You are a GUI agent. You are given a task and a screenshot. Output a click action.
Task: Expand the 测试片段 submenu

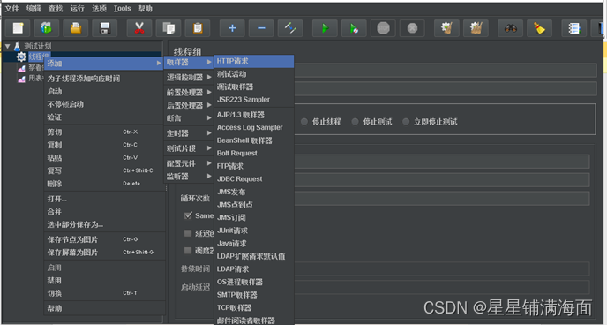point(189,148)
